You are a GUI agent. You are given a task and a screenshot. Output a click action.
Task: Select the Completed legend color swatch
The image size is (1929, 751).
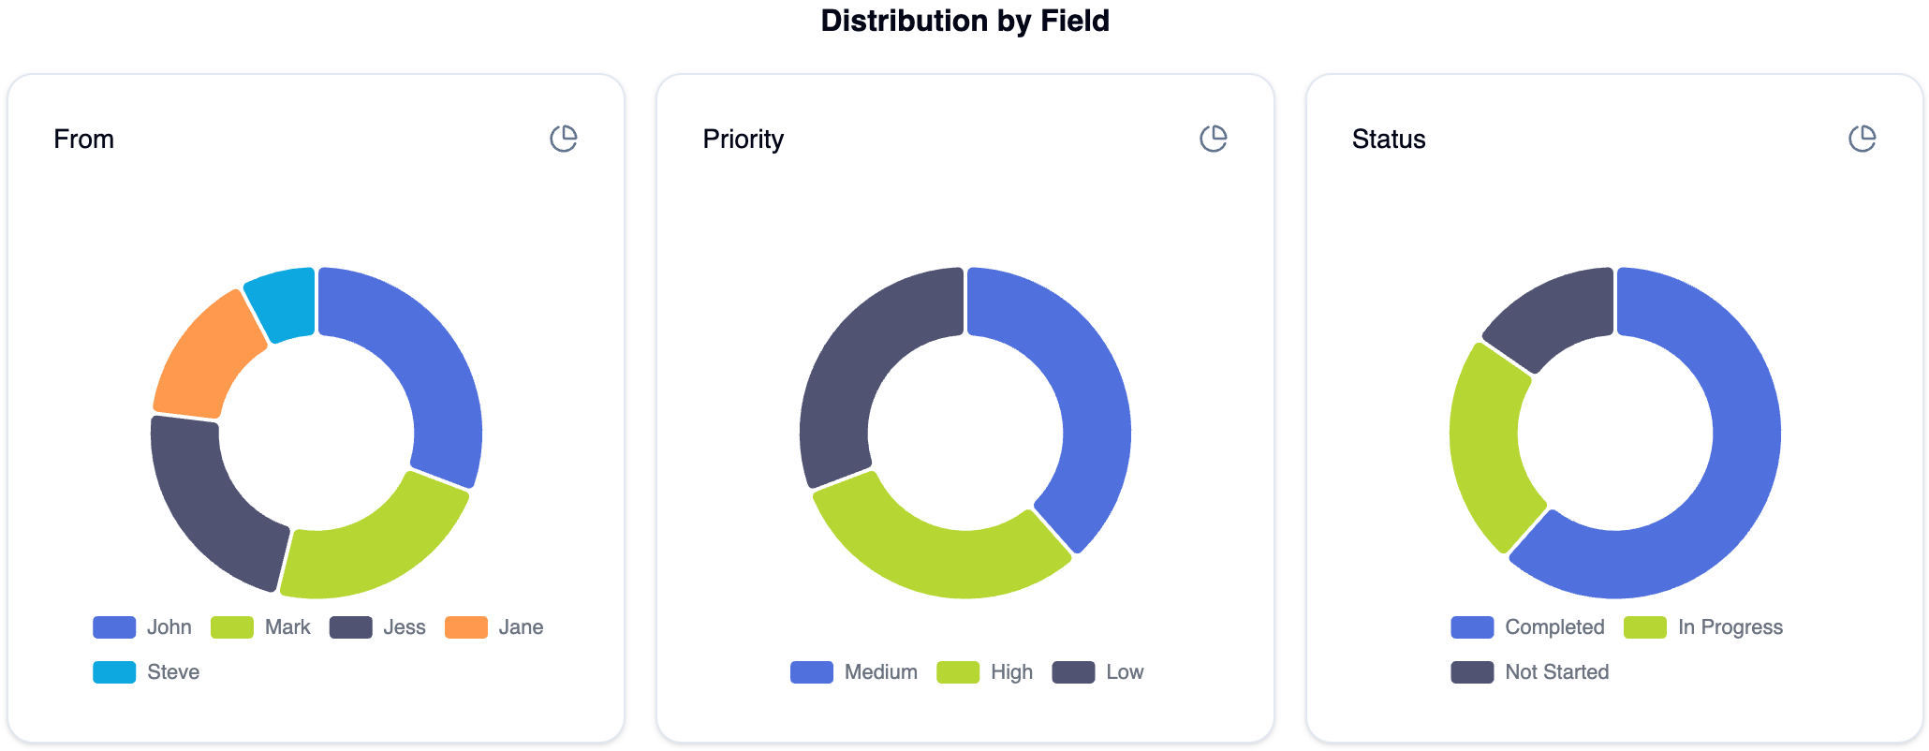(1472, 626)
